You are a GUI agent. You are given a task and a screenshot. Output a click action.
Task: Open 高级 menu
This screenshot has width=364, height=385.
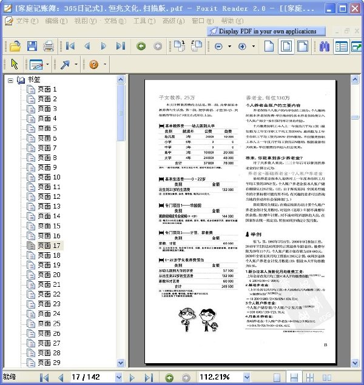click(x=174, y=21)
